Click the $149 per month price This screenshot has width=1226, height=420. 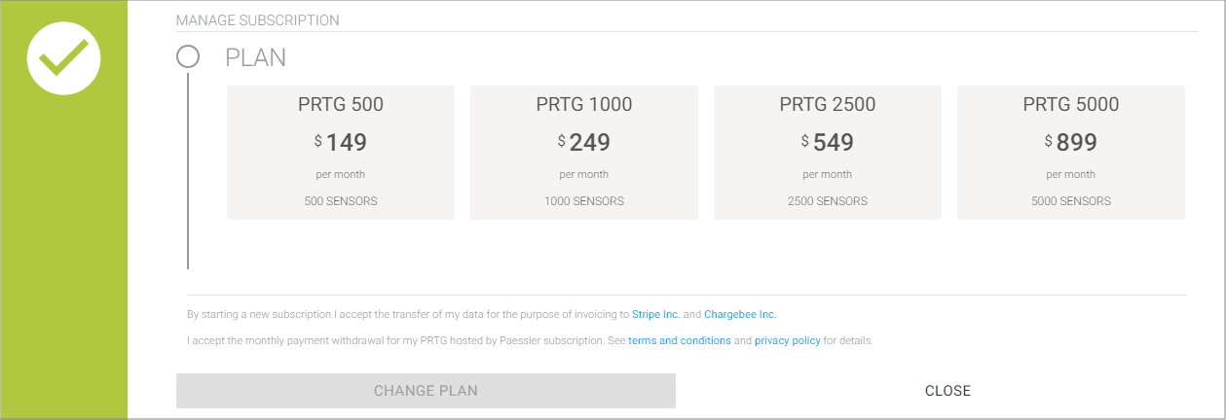341,143
